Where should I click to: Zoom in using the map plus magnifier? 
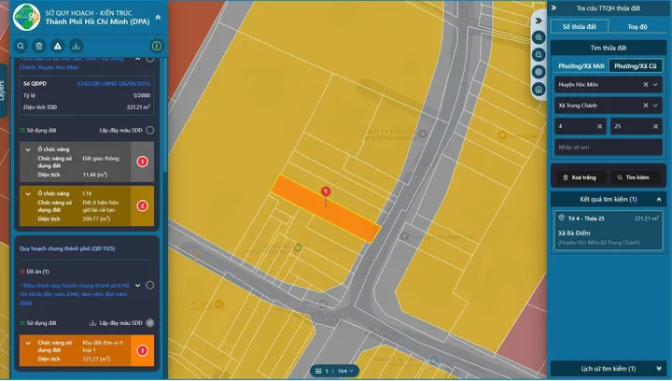(539, 37)
